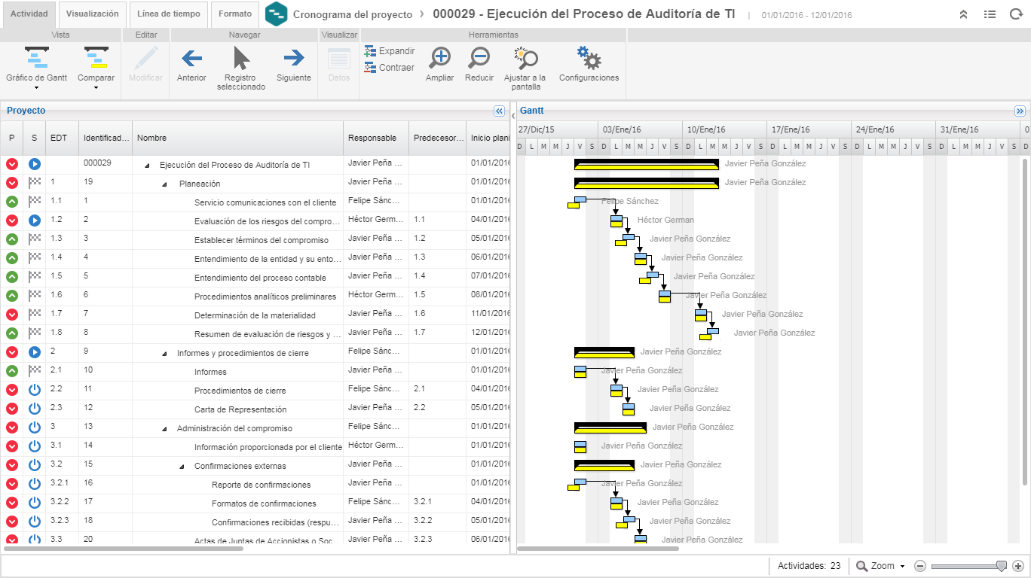Click the Siguiente forward arrow icon
The image size is (1031, 578).
point(293,57)
